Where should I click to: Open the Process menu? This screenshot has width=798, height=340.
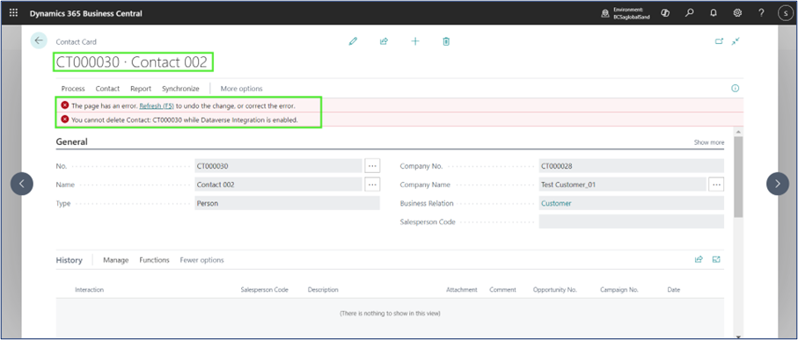[73, 89]
